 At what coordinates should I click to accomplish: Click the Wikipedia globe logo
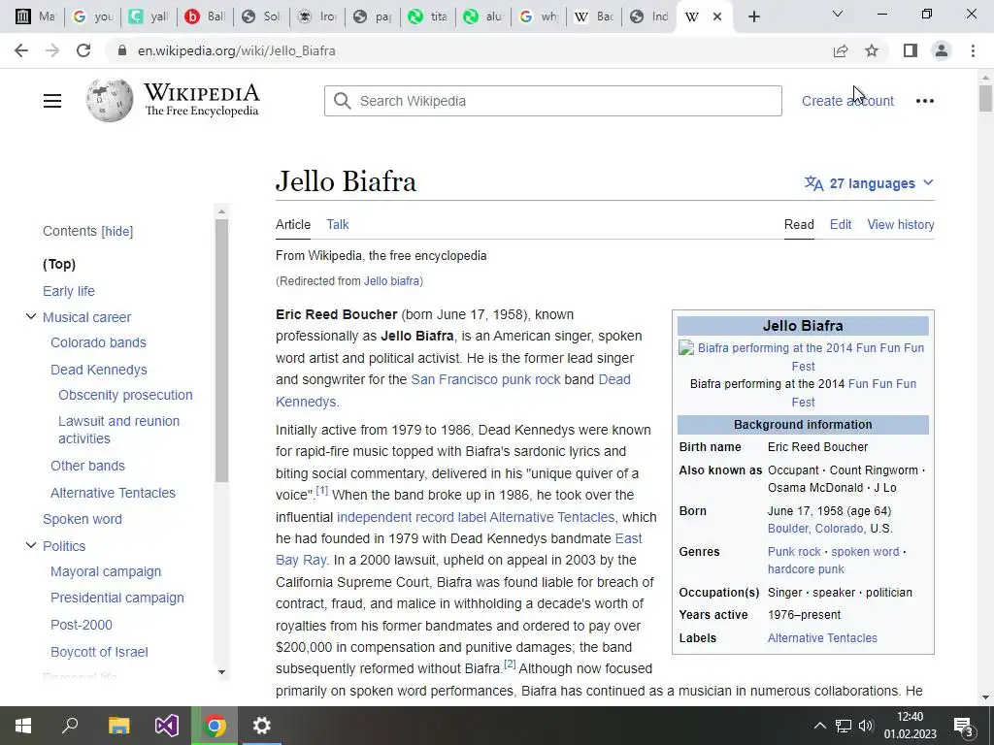tap(109, 100)
